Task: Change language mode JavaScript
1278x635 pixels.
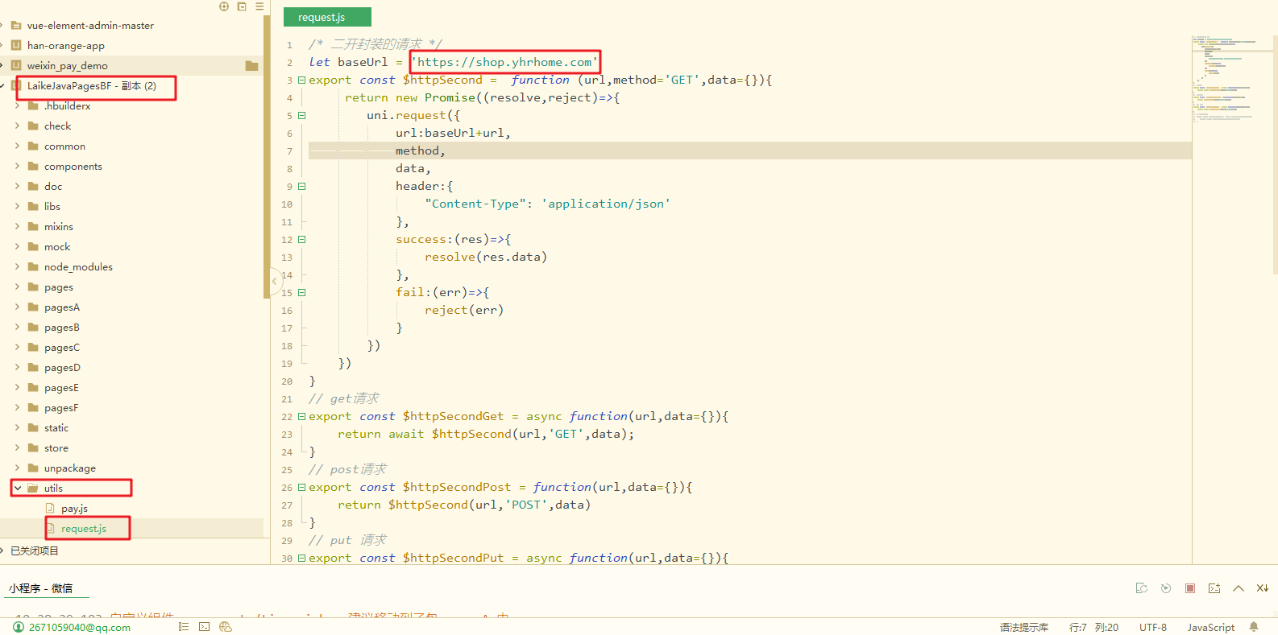Action: tap(1210, 627)
